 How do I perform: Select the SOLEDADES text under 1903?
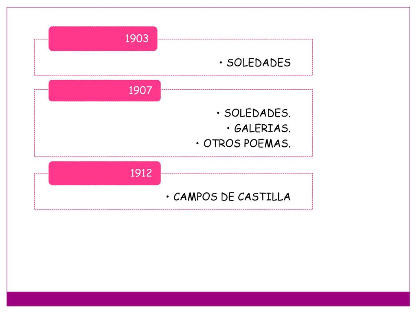(x=259, y=63)
